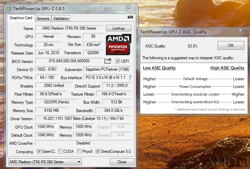Toggle the DirectCompute 5.0 checkbox
Screen dimensions: 250x169
(98, 151)
